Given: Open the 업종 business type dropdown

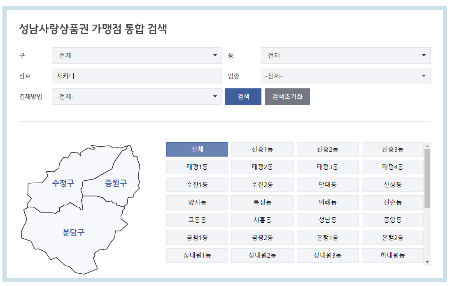Looking at the screenshot, I should [x=345, y=76].
